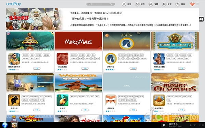
Task: Download 希腊诸神 with its 下载 button
Action: [133, 110]
